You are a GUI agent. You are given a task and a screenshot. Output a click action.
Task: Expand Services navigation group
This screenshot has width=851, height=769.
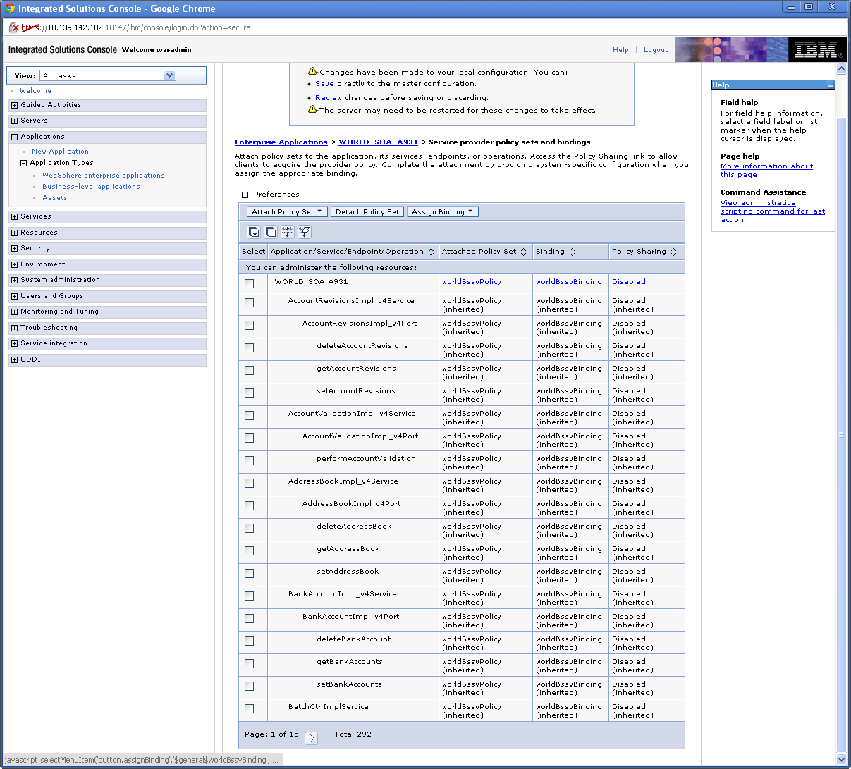coord(14,216)
